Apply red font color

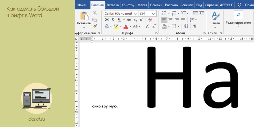pyautogui.click(x=126, y=26)
